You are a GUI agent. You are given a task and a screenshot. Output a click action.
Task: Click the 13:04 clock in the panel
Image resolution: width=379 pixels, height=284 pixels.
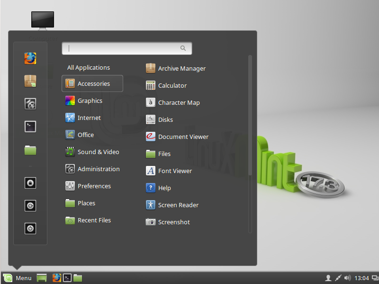361,278
